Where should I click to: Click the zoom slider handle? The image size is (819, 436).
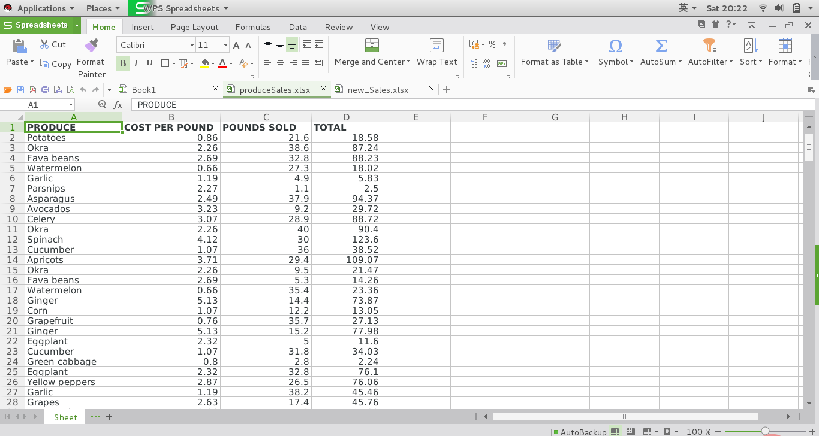[x=765, y=432]
